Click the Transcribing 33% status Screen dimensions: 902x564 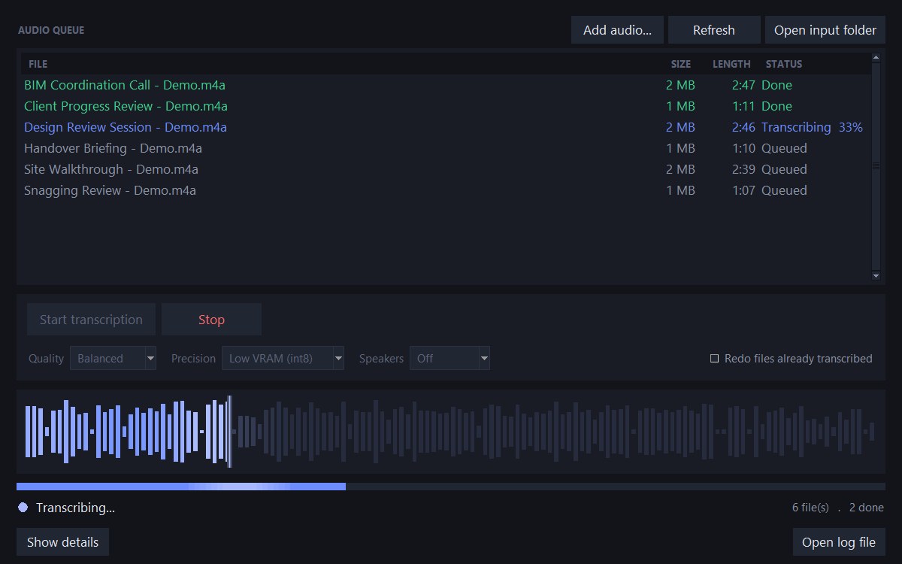point(812,127)
